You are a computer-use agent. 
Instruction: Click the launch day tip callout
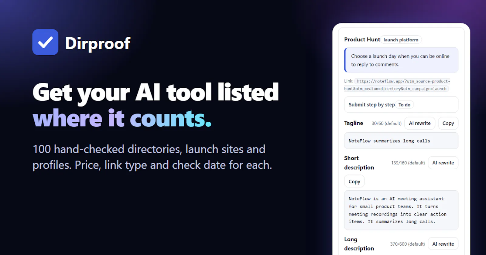[401, 60]
